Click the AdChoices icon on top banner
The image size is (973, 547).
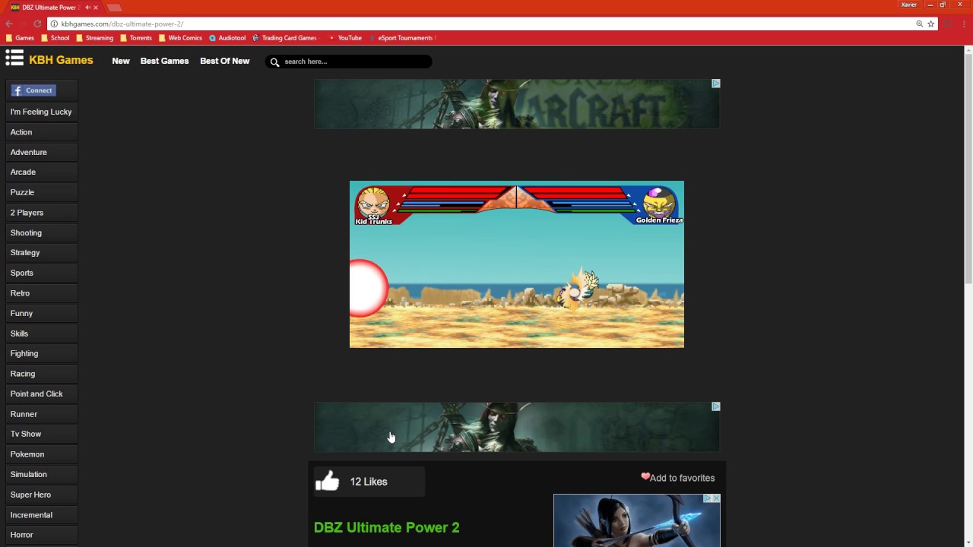point(715,84)
